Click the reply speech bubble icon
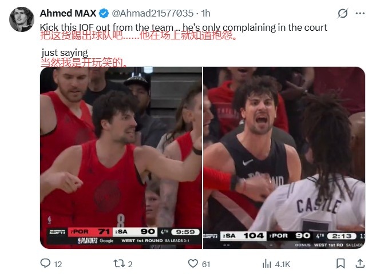This screenshot has height=274, width=376. click(45, 263)
